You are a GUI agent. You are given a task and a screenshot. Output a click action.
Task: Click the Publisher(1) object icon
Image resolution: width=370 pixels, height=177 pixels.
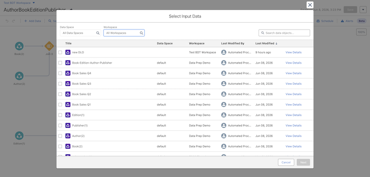click(x=68, y=125)
